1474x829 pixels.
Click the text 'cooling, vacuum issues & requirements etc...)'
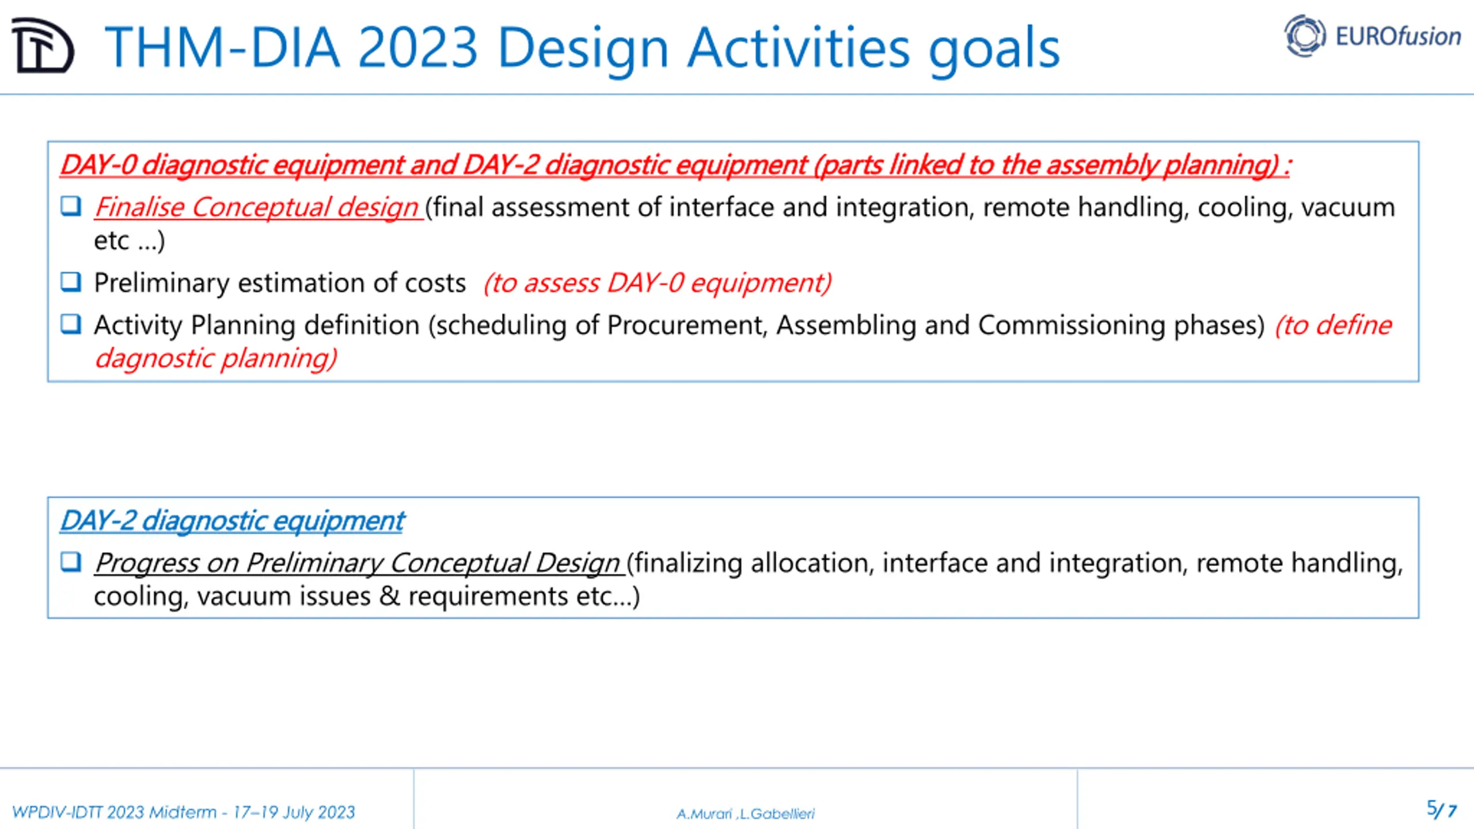pos(367,596)
